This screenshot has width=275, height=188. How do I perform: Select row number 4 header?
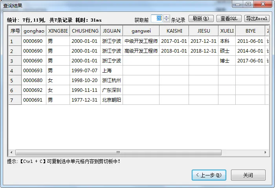click(15, 71)
